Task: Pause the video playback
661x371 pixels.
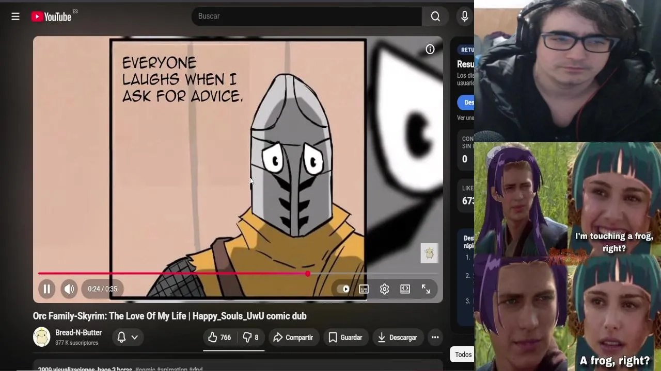Action: tap(46, 289)
